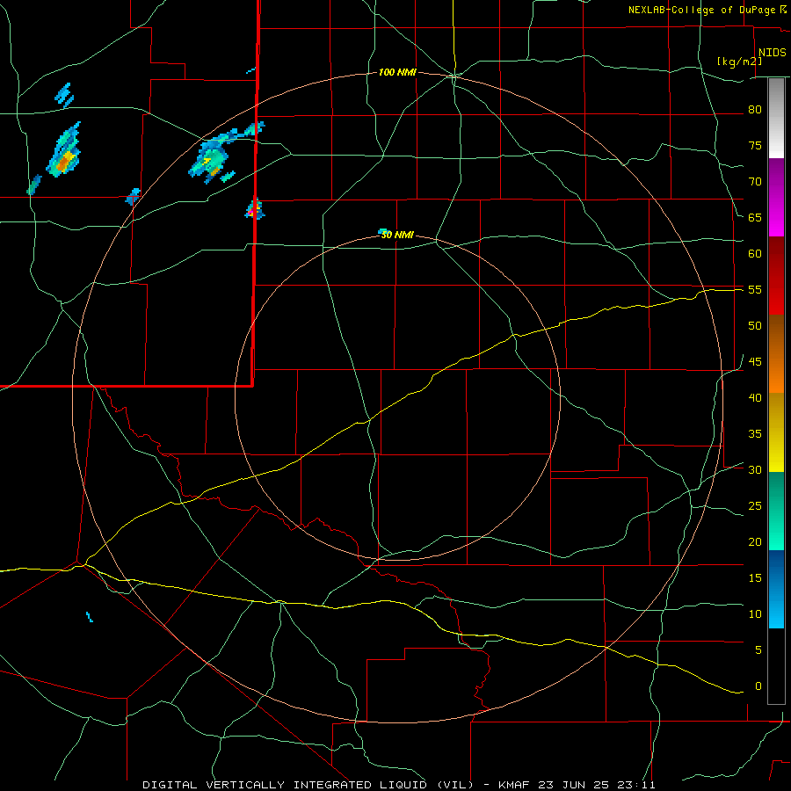
Task: Click the 40 value on the color scale
Action: coord(755,398)
